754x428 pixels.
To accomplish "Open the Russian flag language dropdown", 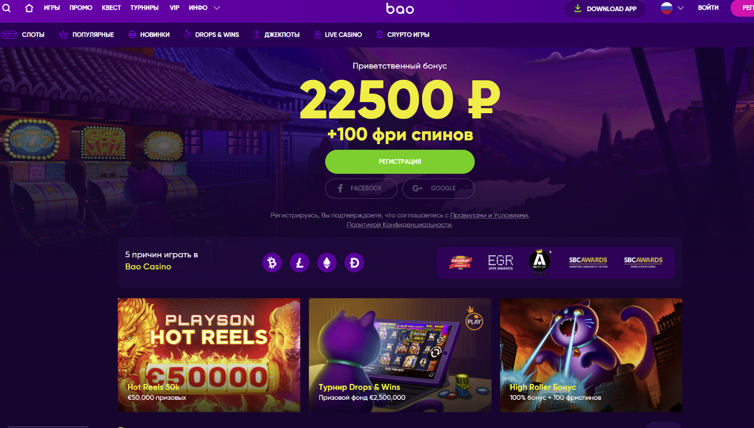I will pos(672,8).
